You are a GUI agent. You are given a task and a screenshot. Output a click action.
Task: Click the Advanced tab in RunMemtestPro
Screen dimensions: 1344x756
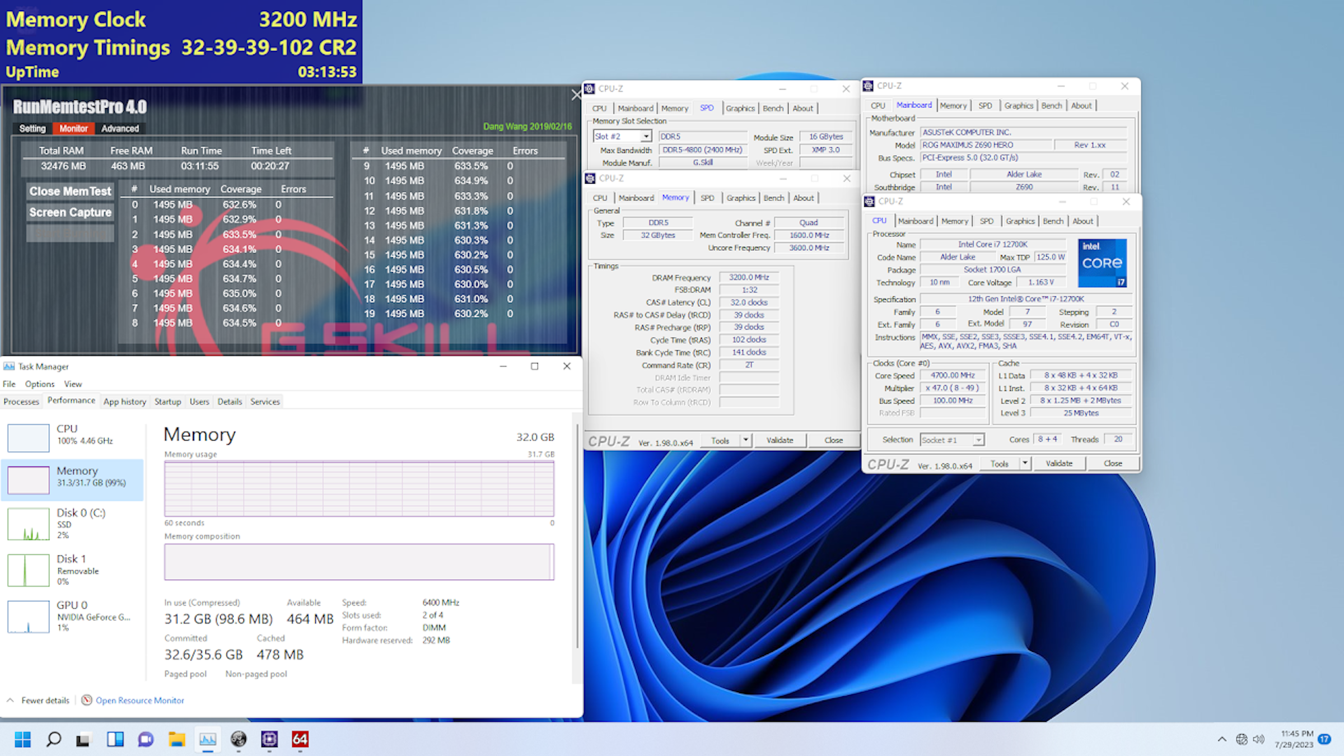tap(120, 128)
